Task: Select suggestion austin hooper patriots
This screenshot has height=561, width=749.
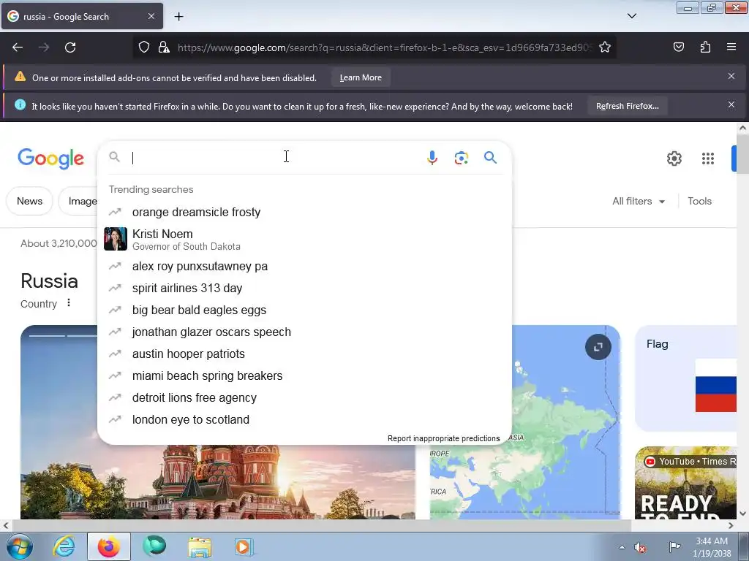Action: (304, 354)
